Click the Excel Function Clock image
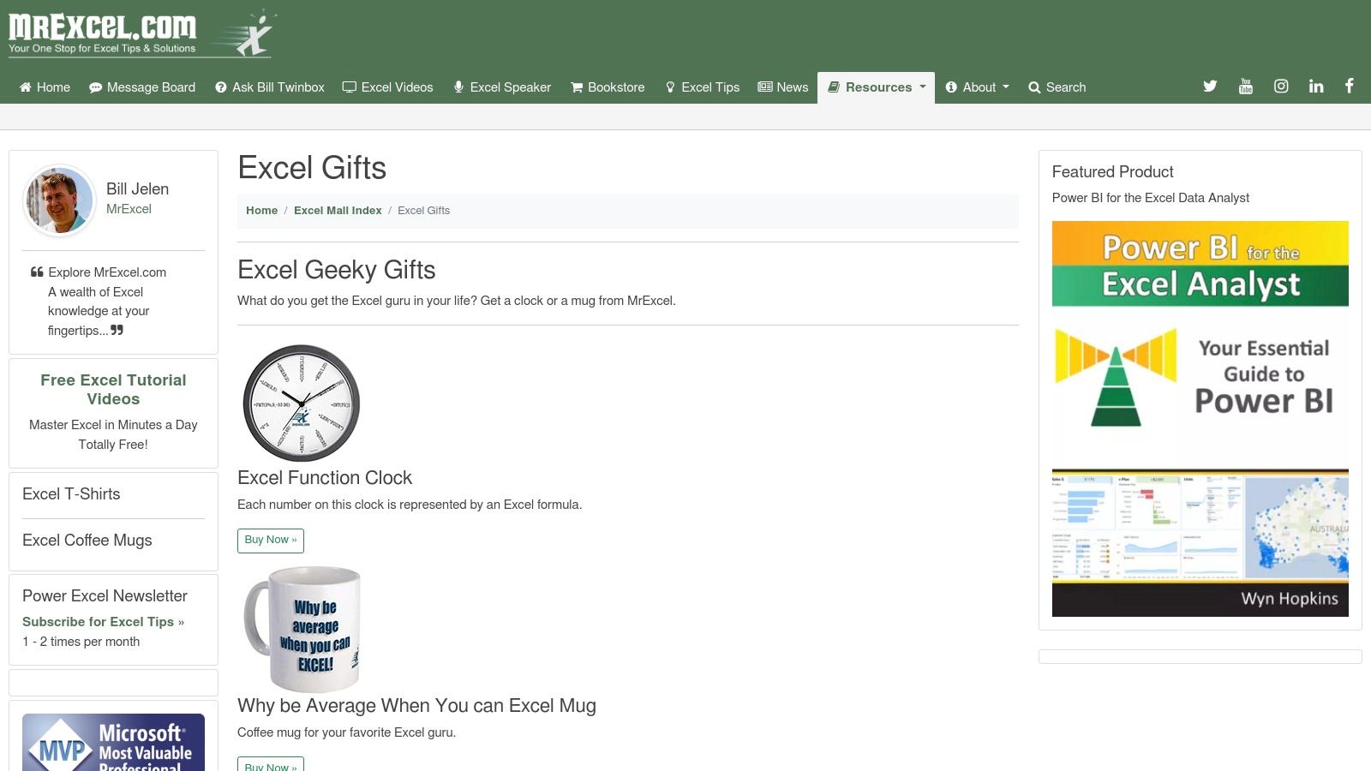Image resolution: width=1371 pixels, height=771 pixels. pos(302,403)
